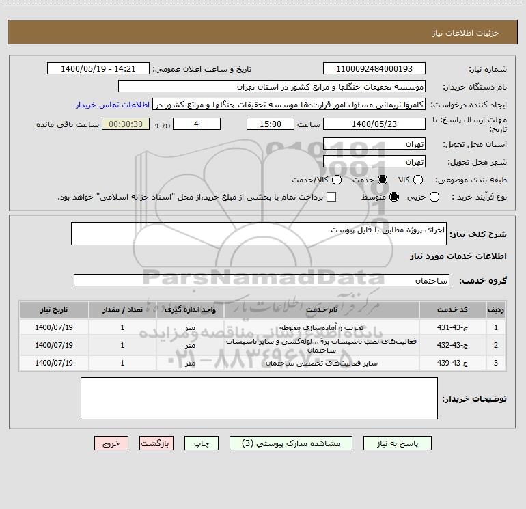Click the remaining time countdown 00:30:30
The height and width of the screenshot is (509, 526).
tap(126, 124)
